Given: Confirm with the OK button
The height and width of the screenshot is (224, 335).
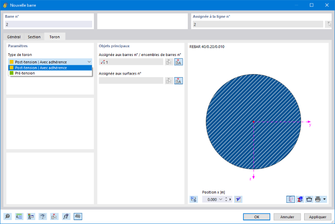Looking at the screenshot, I should pos(257,217).
